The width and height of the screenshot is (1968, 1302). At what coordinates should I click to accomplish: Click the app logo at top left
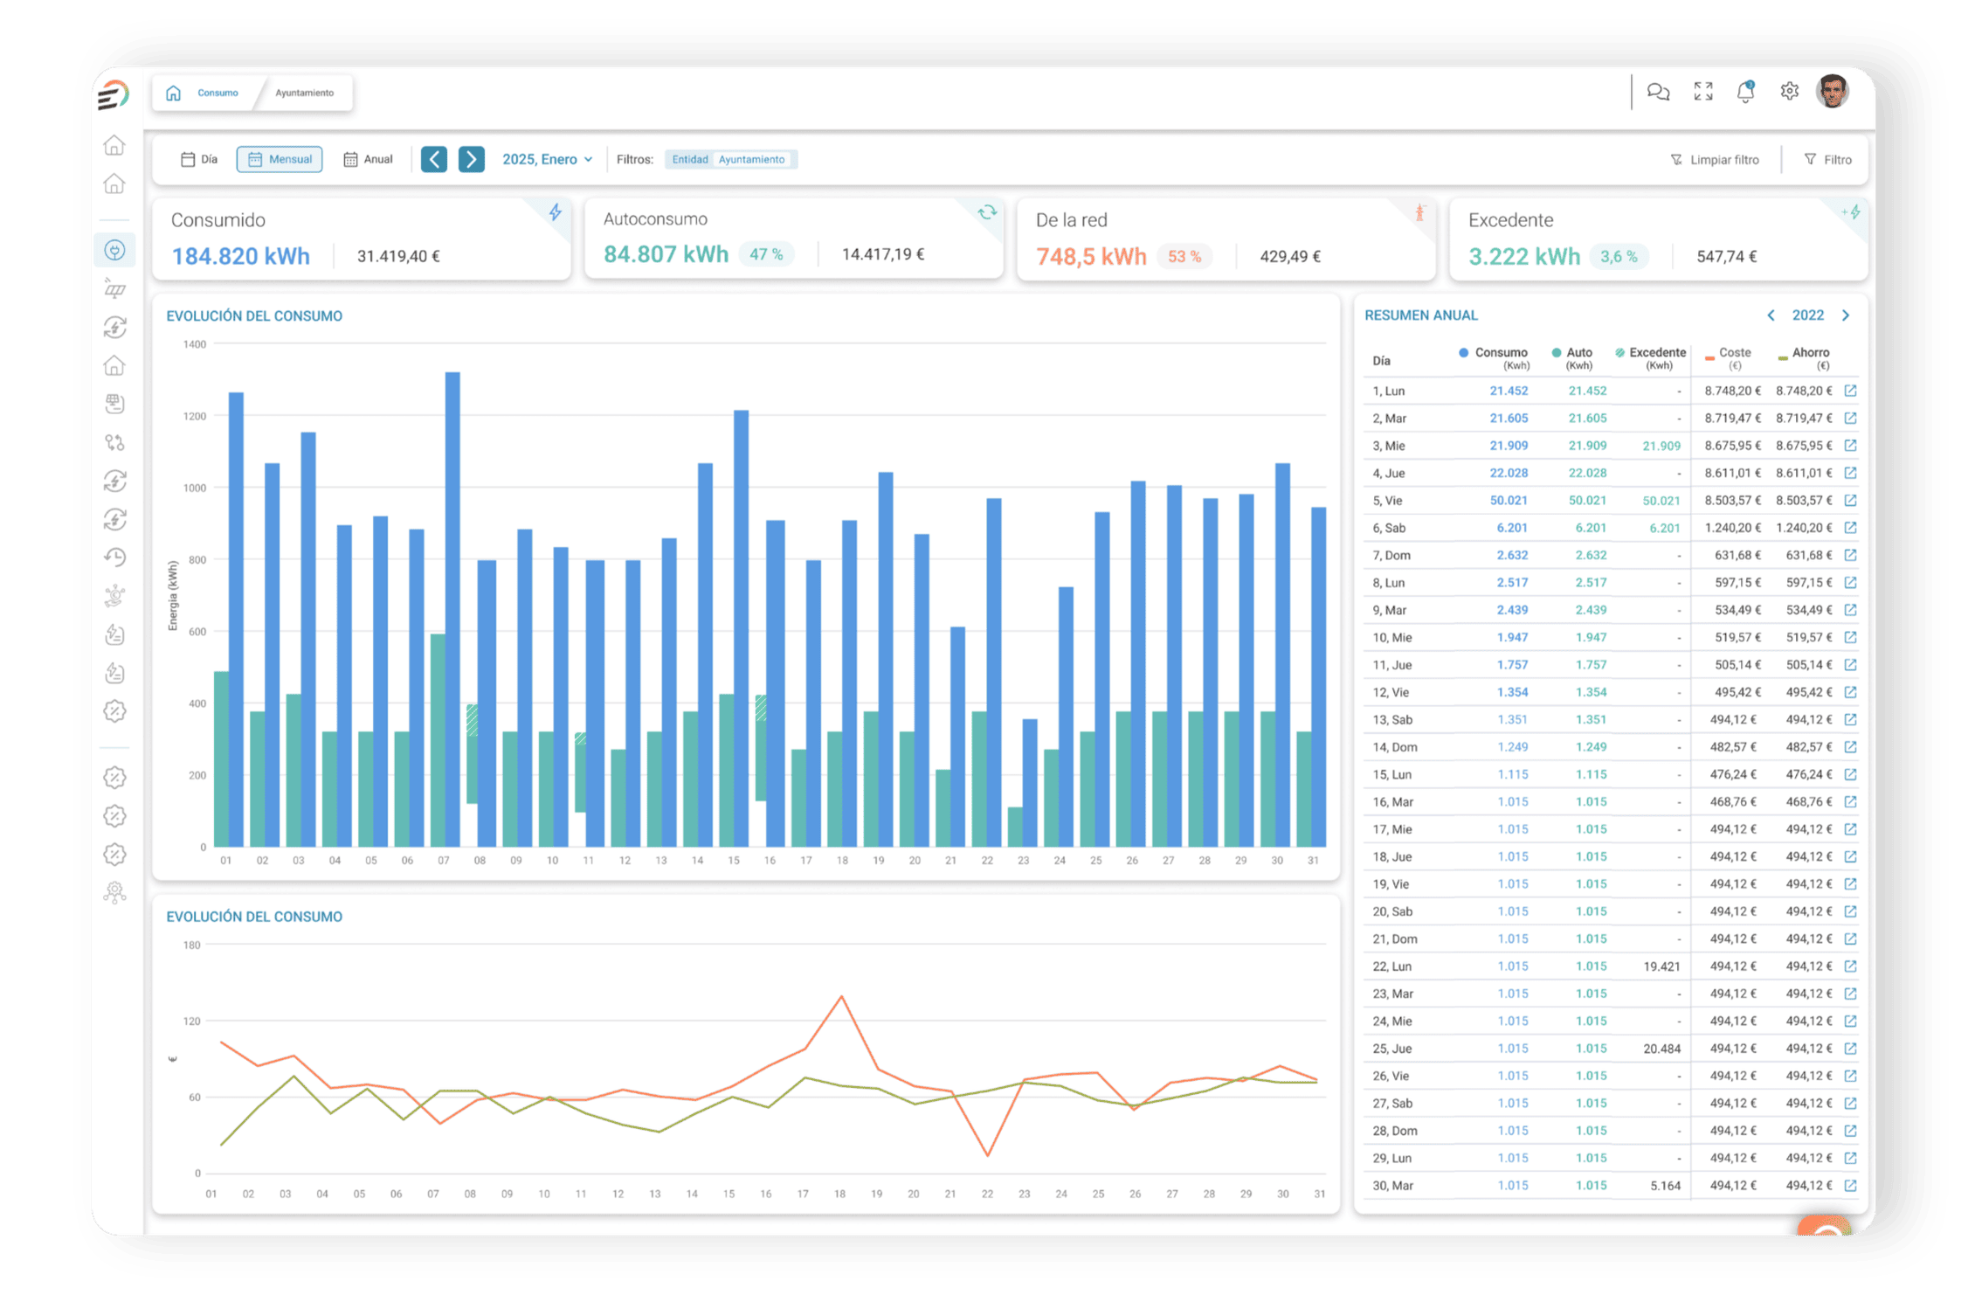(x=114, y=94)
